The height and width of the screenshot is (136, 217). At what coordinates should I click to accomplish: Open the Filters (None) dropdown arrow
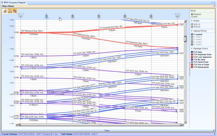coord(215,6)
